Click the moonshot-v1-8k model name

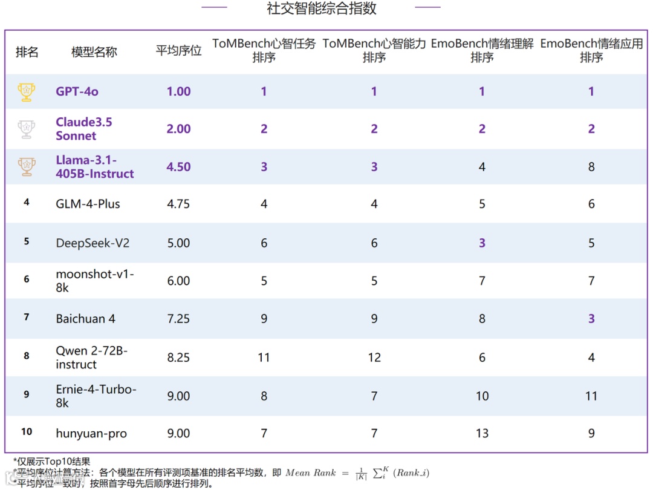pos(95,281)
